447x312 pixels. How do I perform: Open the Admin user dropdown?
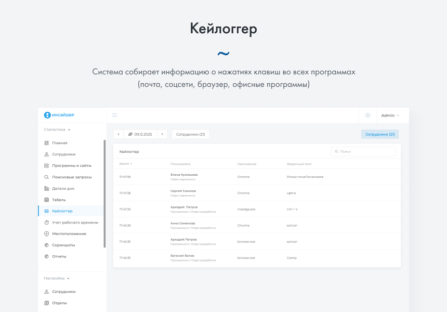(x=390, y=115)
